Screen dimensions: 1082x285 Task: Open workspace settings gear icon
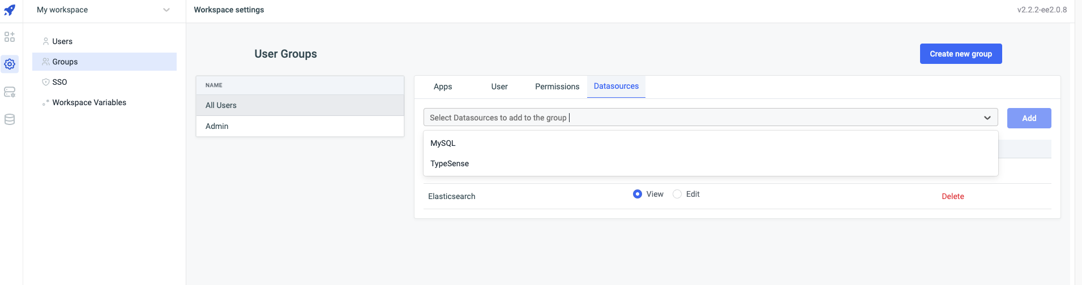coord(10,64)
